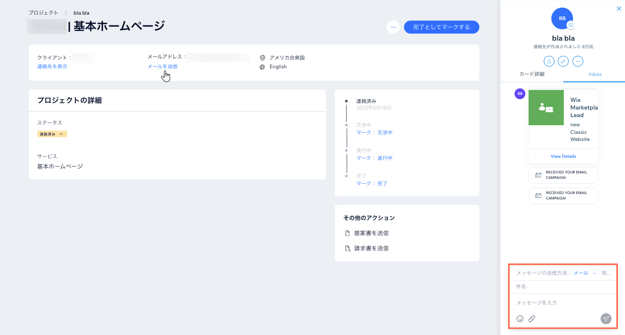
Task: Click the 完了としてマークする button
Action: click(441, 27)
